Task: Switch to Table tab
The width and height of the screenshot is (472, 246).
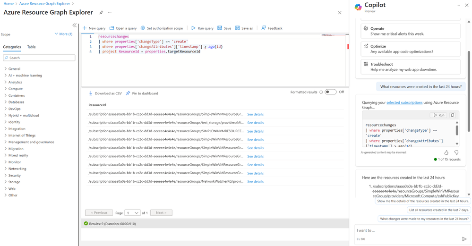Action: tap(31, 47)
